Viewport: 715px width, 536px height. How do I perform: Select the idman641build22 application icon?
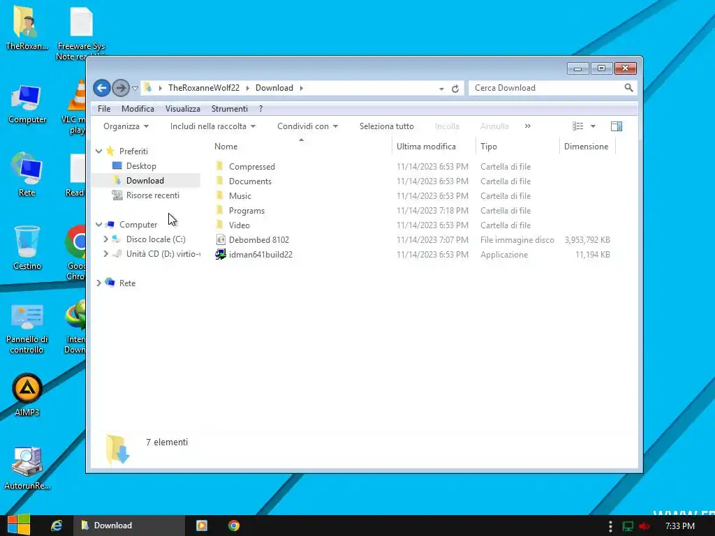pos(221,254)
